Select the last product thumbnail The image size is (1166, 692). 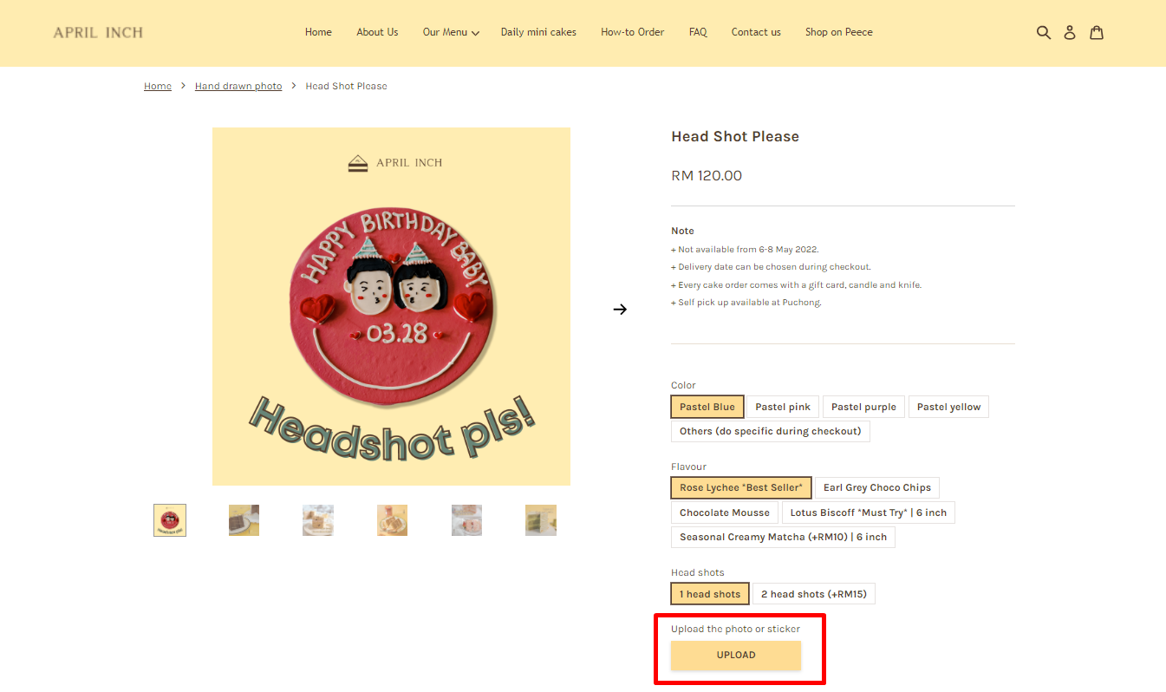coord(541,520)
